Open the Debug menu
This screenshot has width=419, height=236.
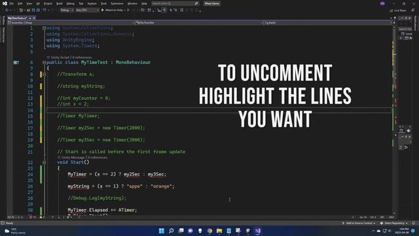[70, 3]
